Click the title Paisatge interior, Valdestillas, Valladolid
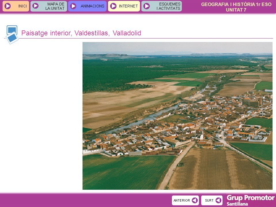276x207 pixels. pos(81,33)
